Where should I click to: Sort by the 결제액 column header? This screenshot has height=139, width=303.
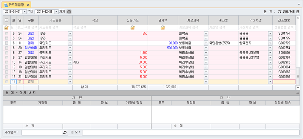[163, 20]
